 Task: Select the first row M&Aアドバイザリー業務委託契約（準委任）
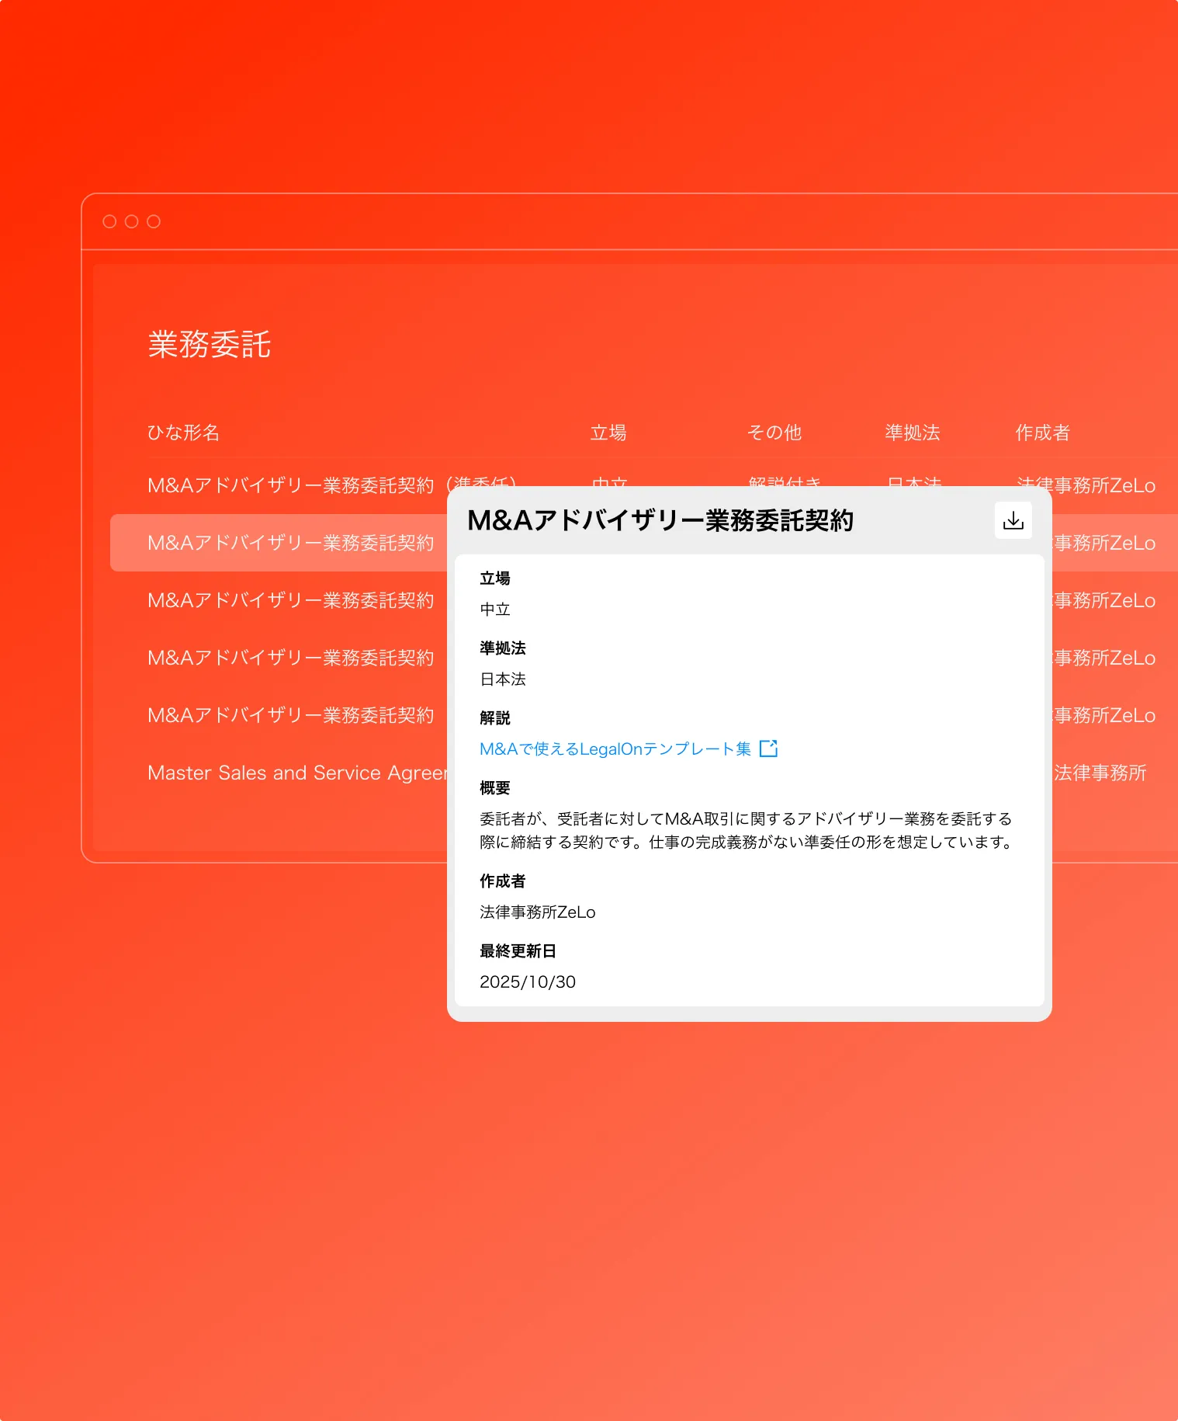(332, 485)
